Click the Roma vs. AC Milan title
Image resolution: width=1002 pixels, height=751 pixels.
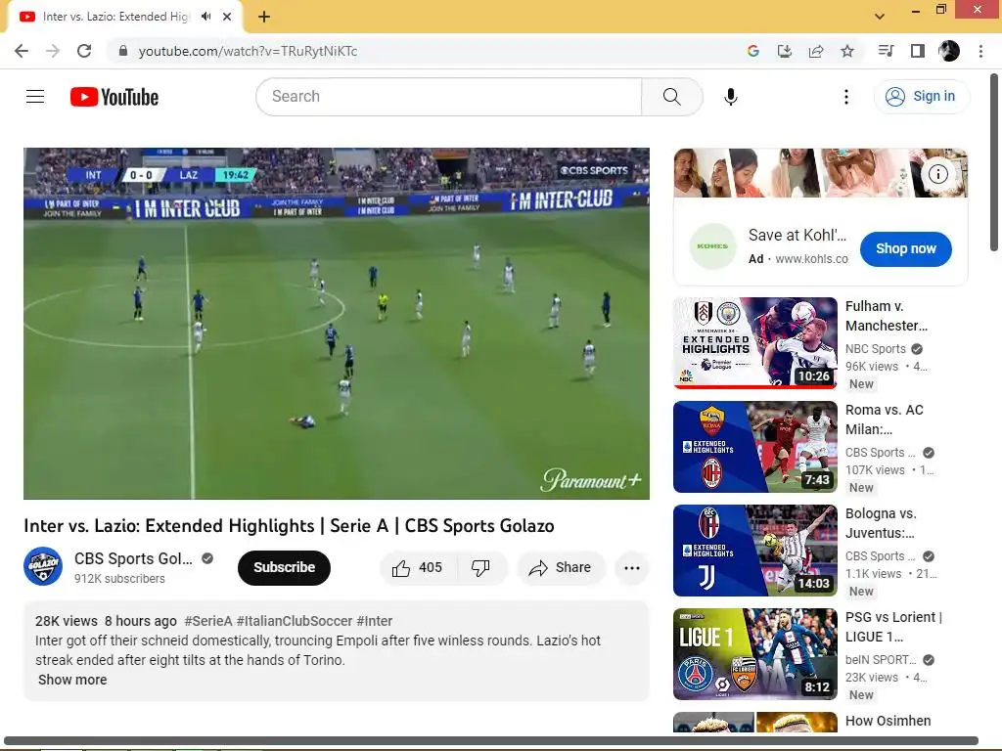point(885,420)
